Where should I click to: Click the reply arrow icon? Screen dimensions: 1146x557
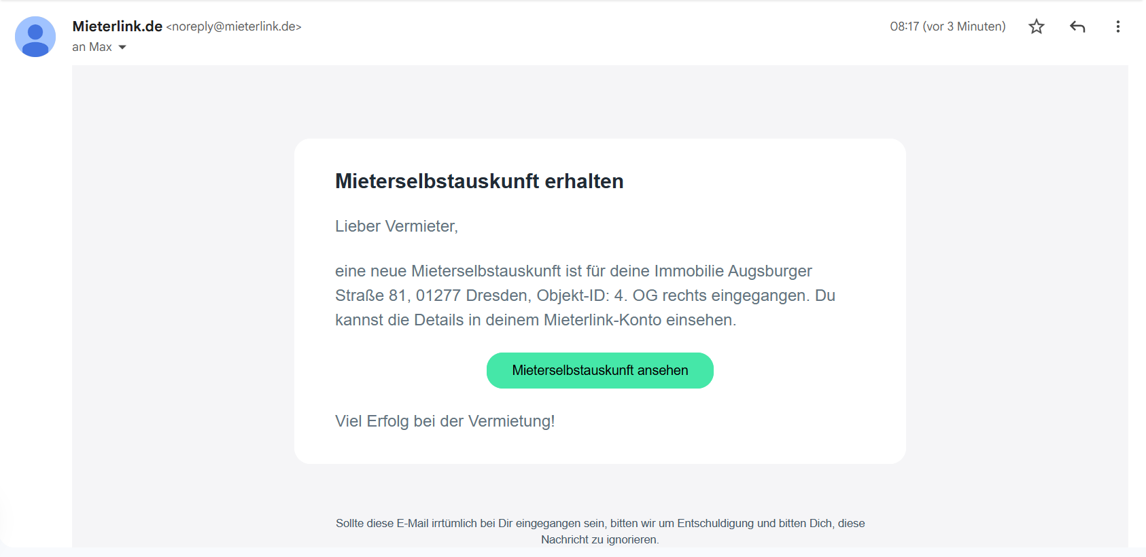1077,26
